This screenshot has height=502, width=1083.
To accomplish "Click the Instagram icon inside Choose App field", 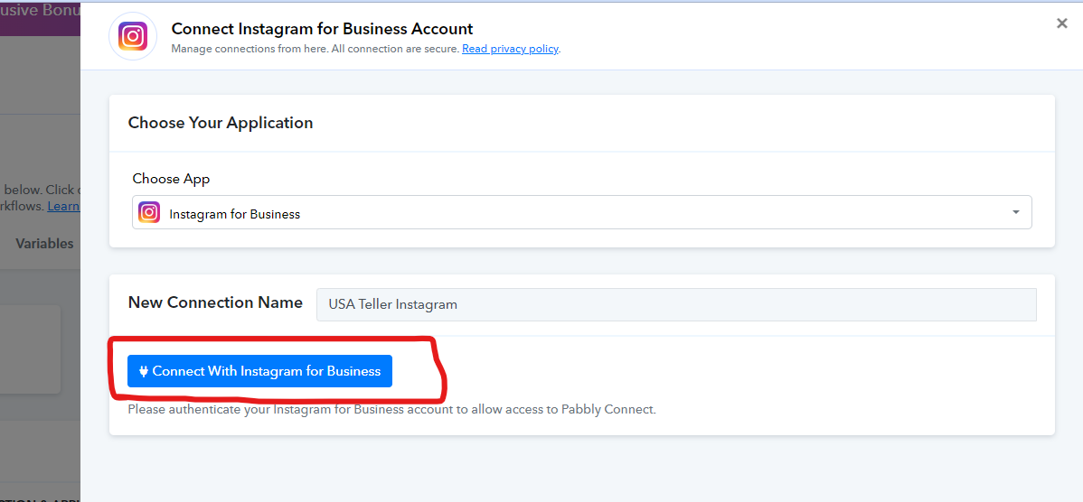I will point(149,212).
